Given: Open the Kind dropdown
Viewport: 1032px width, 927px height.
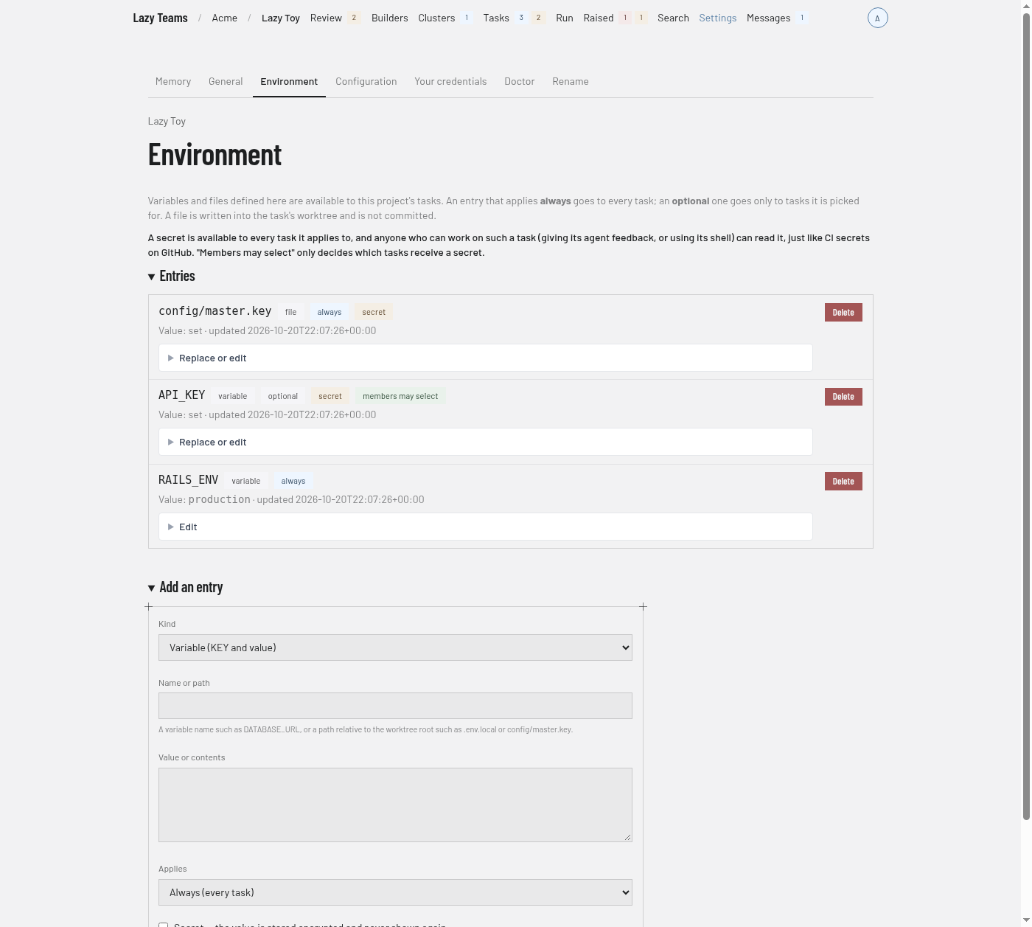Looking at the screenshot, I should (395, 647).
